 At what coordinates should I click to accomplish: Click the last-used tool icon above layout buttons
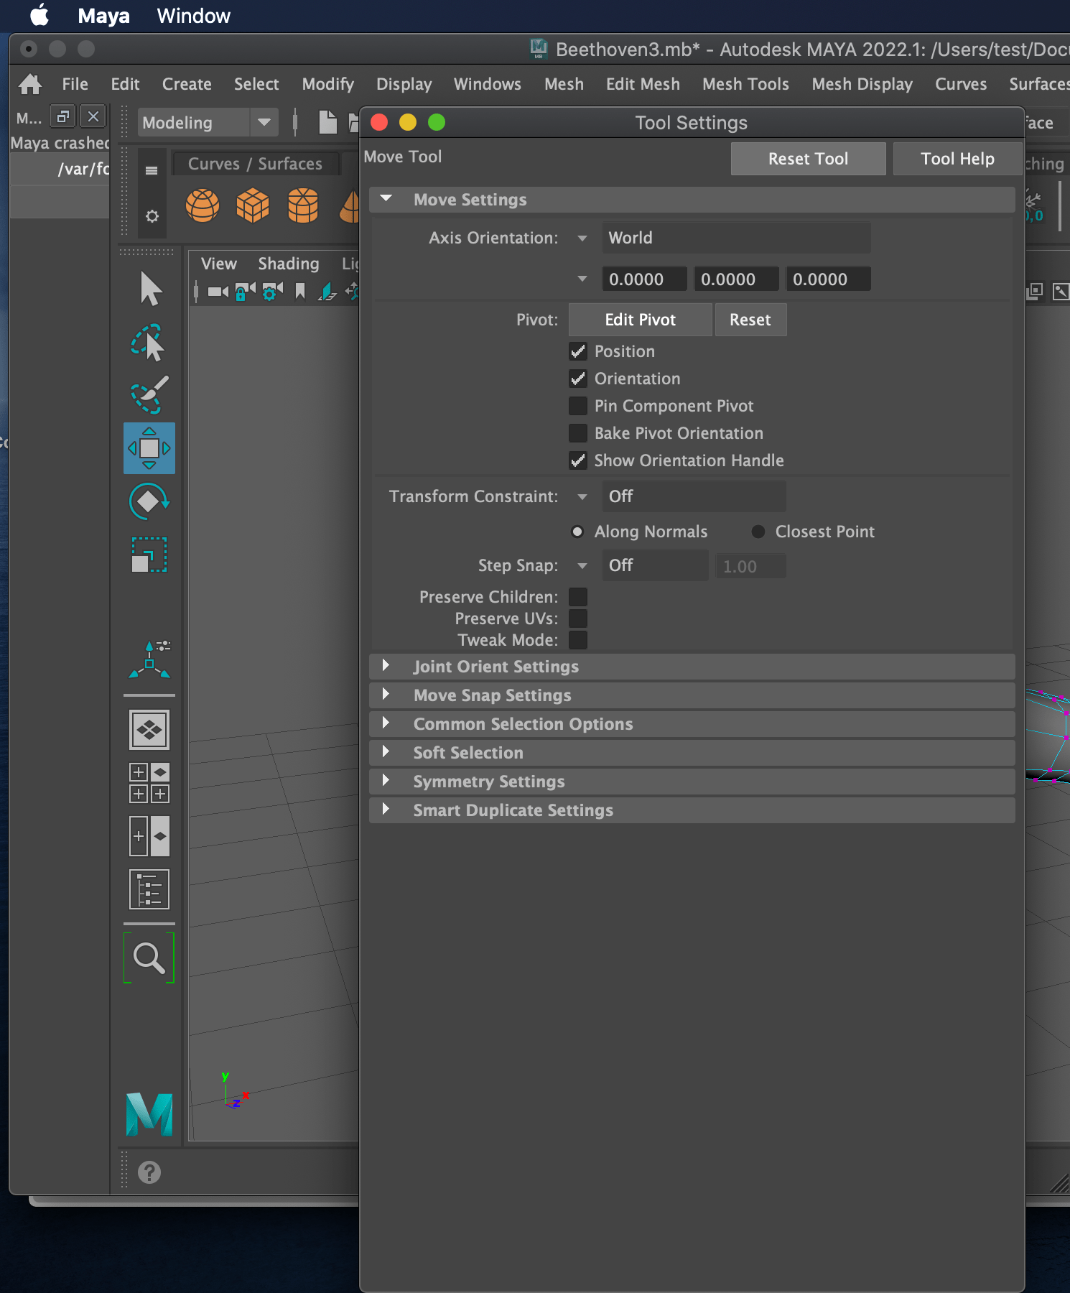coord(149,659)
